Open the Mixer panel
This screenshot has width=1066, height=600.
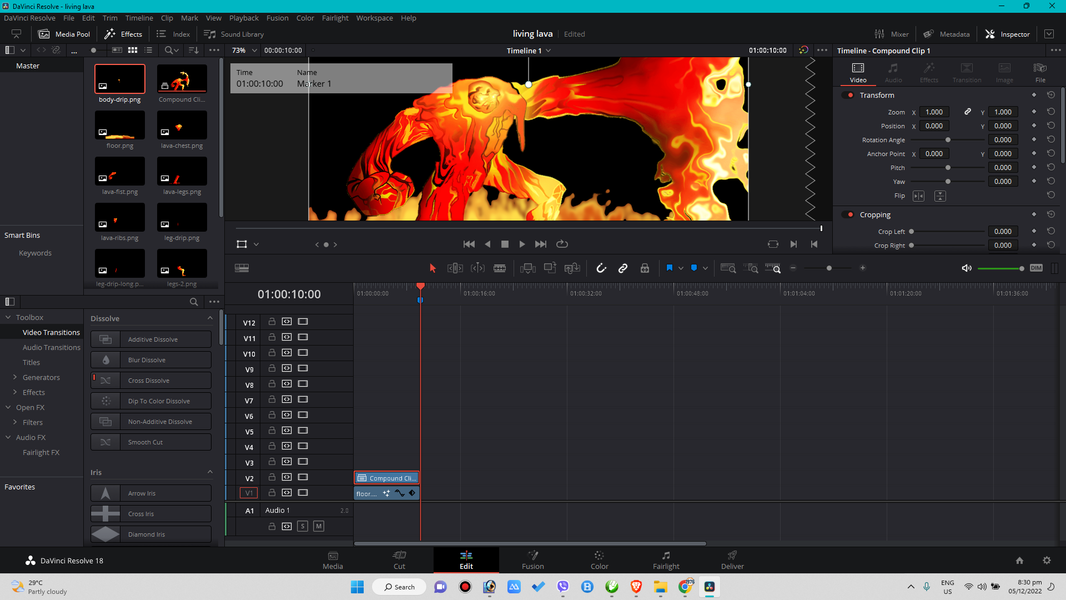[x=892, y=34]
